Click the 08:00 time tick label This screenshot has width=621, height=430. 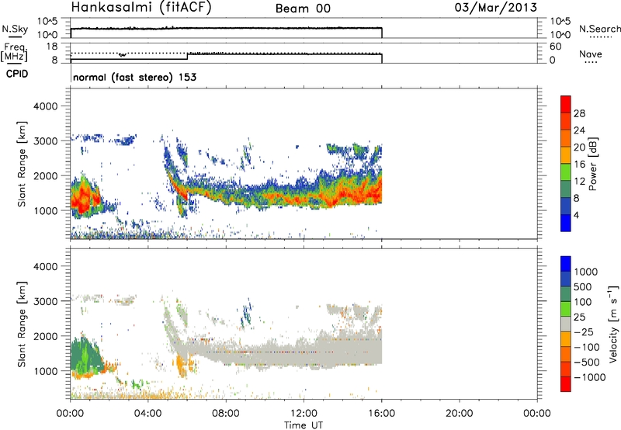tap(226, 413)
